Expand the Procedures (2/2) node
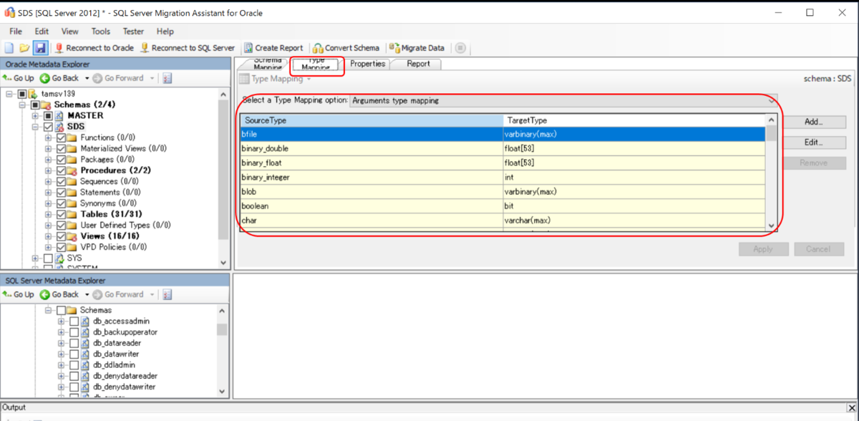The height and width of the screenshot is (421, 859). 49,170
